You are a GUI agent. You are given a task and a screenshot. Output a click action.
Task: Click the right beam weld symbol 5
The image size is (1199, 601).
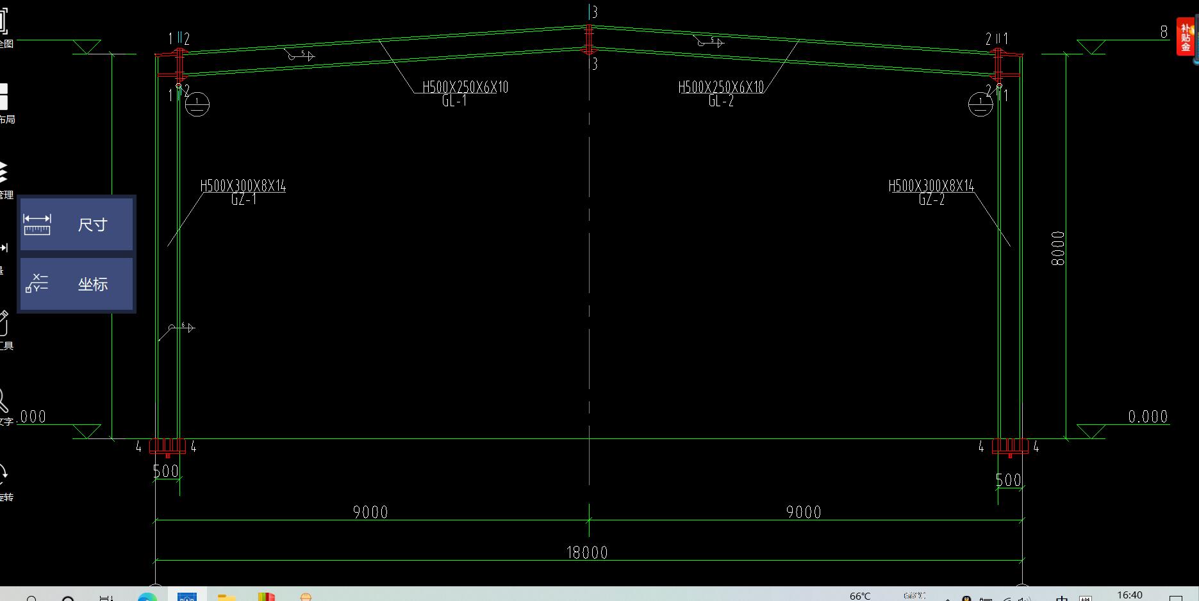point(709,42)
